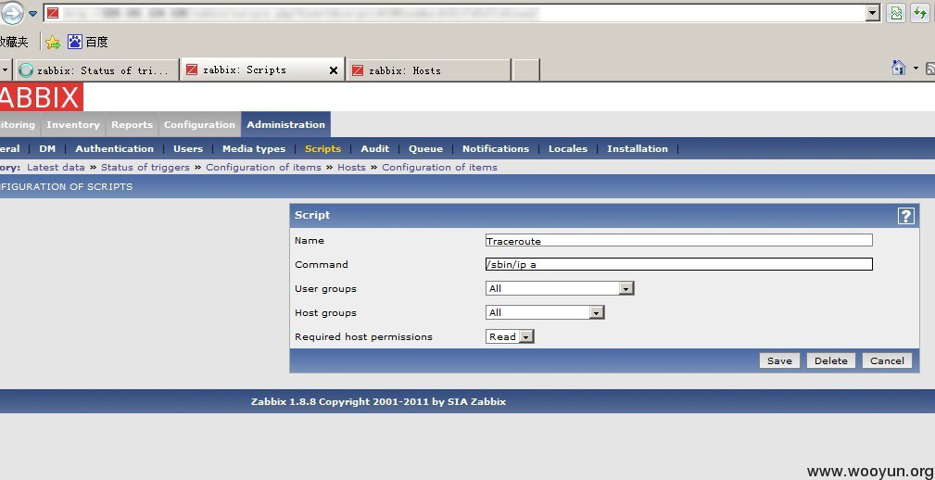This screenshot has width=935, height=480.
Task: Switch to 'Status of tri...' tab
Action: coord(98,70)
